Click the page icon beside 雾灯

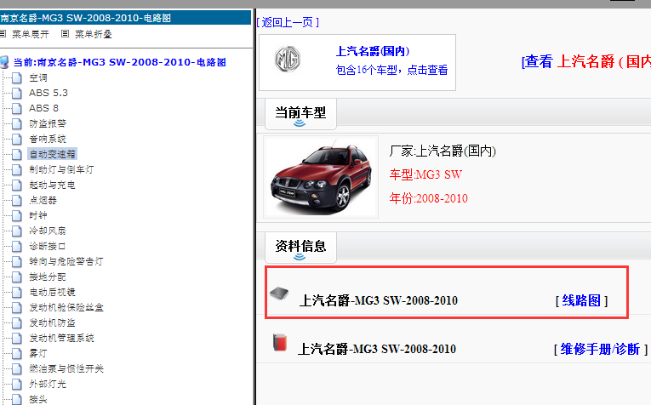click(x=17, y=354)
